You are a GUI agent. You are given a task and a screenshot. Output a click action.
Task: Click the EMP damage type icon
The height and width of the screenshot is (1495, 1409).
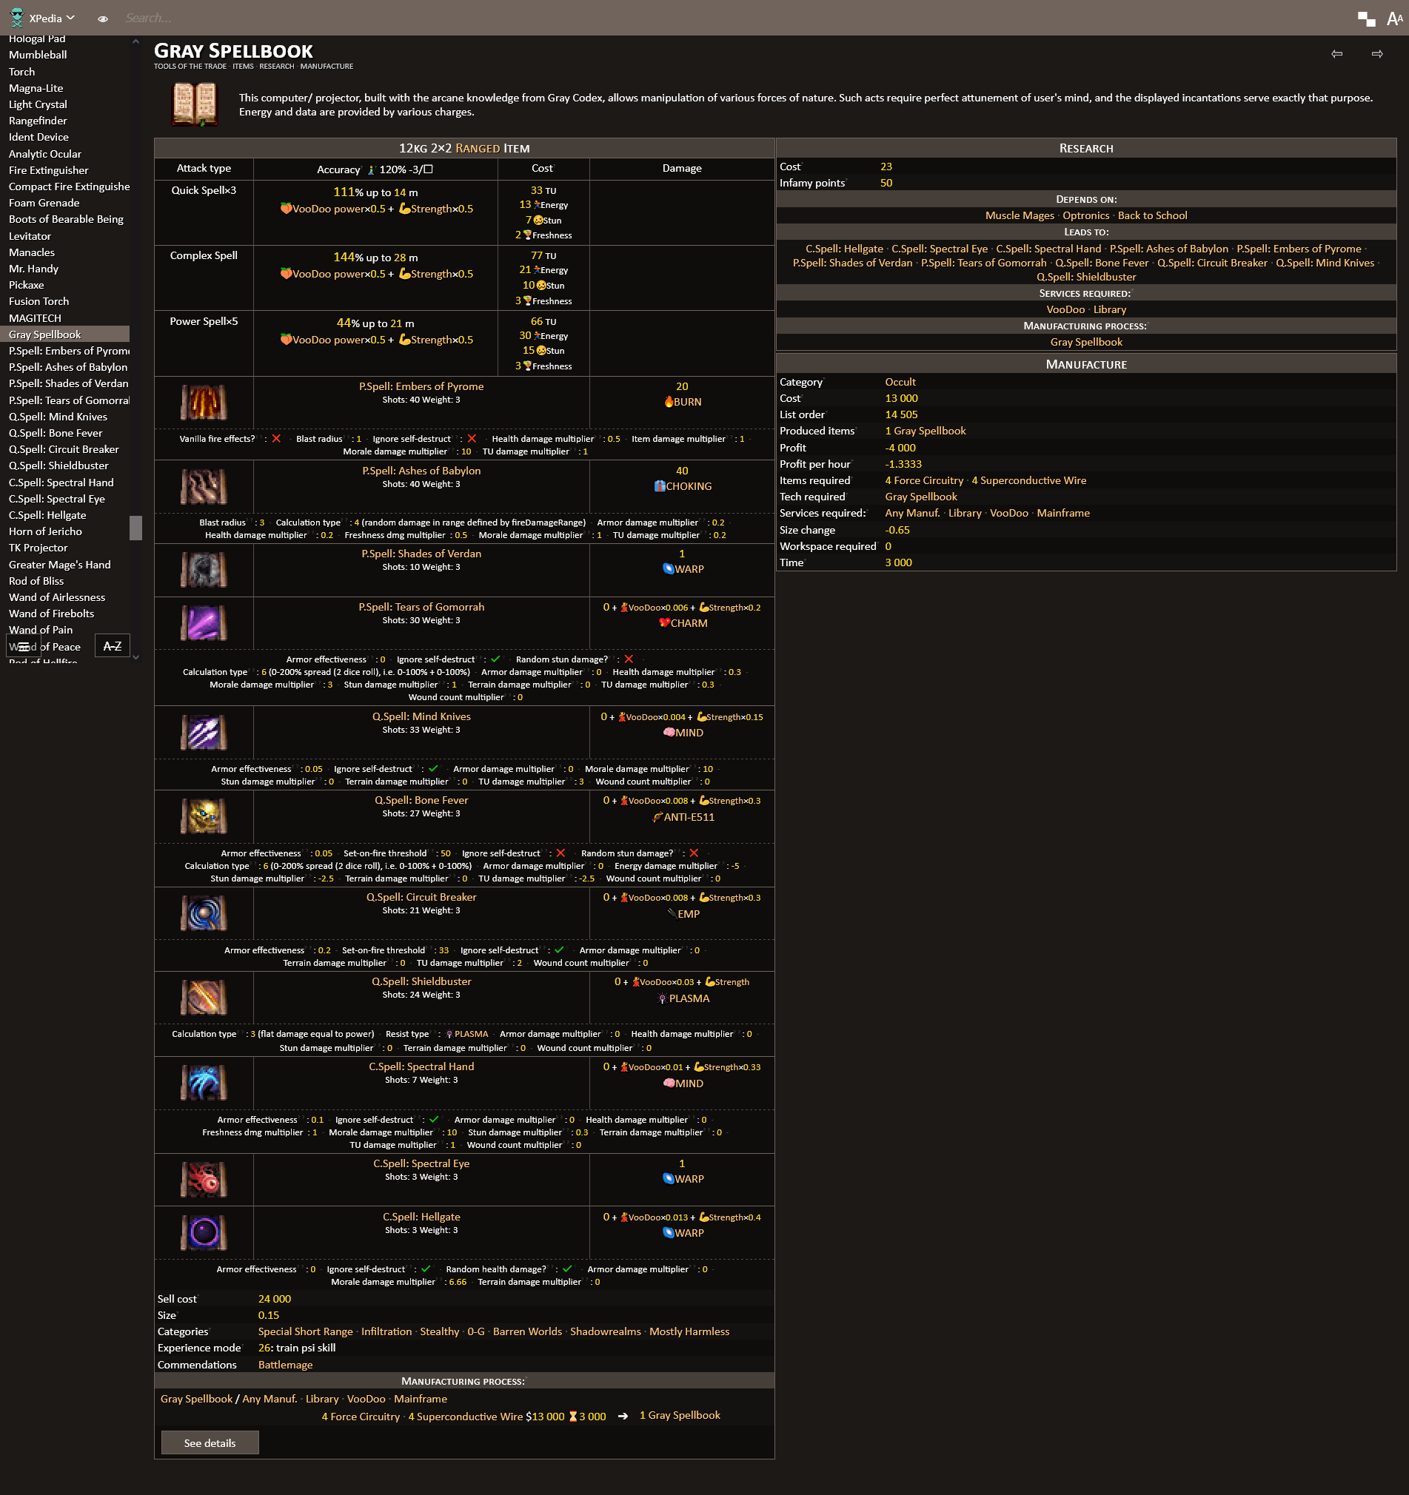coord(671,914)
